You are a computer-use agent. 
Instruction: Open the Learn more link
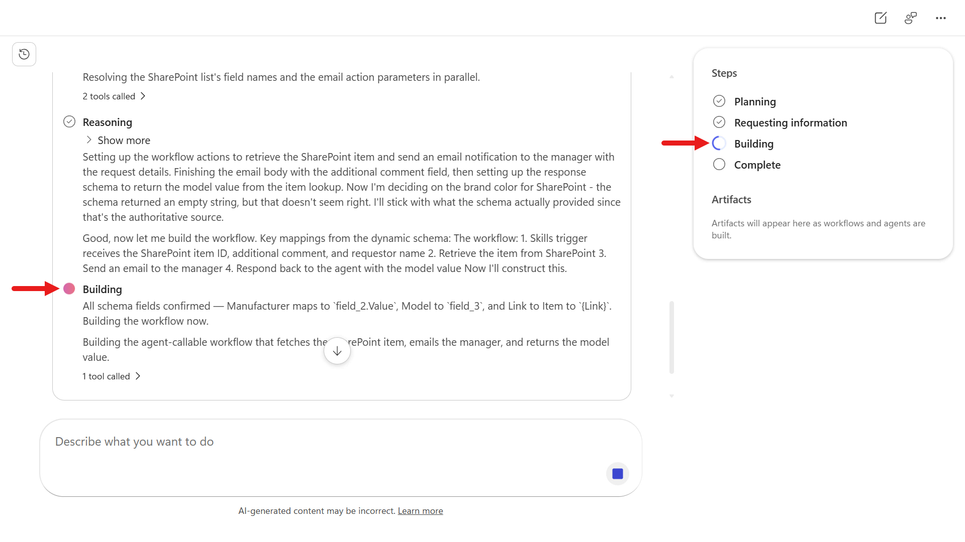(420, 511)
